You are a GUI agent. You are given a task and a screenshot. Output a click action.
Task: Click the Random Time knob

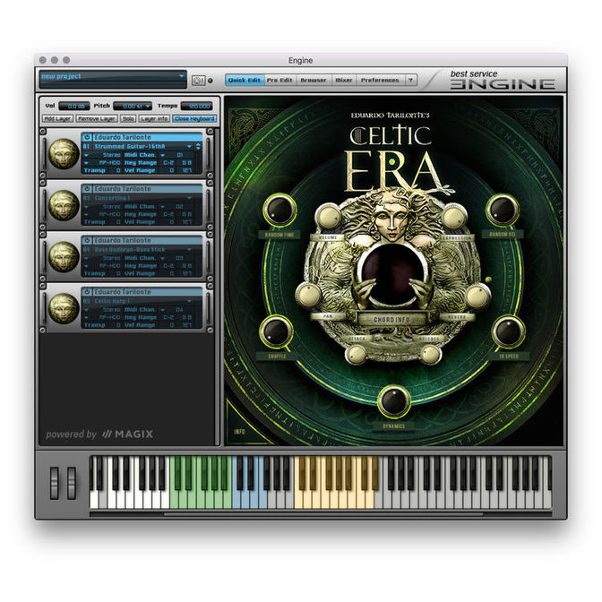pyautogui.click(x=279, y=210)
